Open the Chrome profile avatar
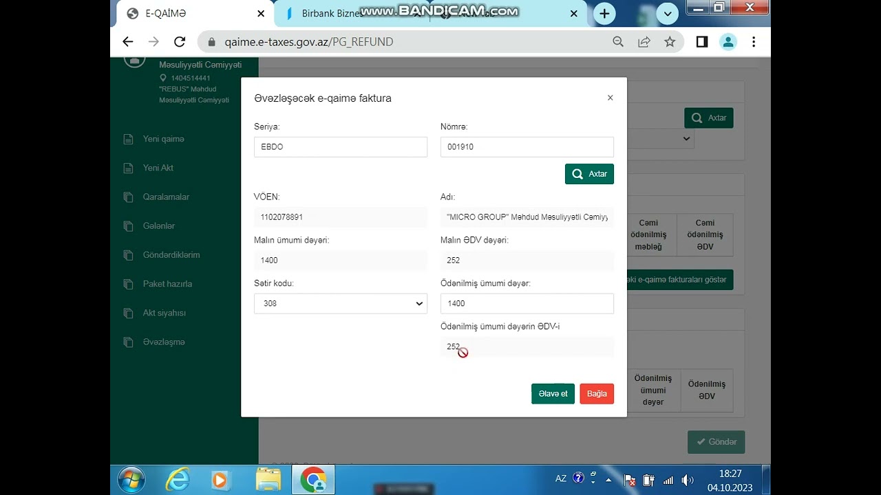Viewport: 881px width, 495px height. 728,42
